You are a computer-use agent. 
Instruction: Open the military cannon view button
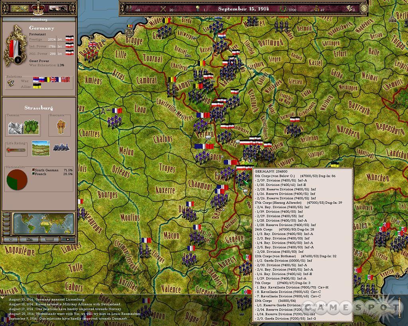pos(57,8)
